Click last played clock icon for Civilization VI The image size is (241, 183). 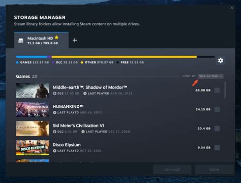click(x=83, y=131)
